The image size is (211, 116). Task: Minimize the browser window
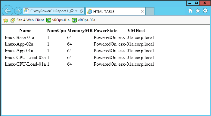tap(190, 3)
